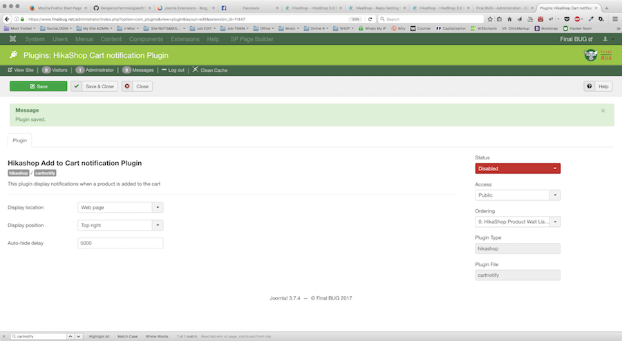
Task: Click the Plugin Type field showing hikashop
Action: (x=518, y=249)
